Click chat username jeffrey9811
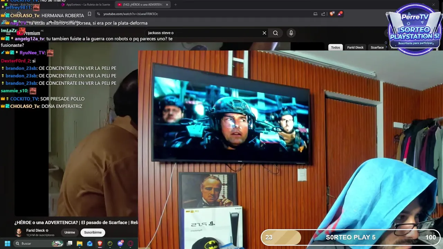 (x=18, y=7)
